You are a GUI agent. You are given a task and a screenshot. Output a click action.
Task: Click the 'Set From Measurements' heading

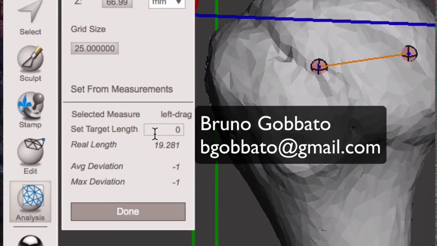coord(122,89)
